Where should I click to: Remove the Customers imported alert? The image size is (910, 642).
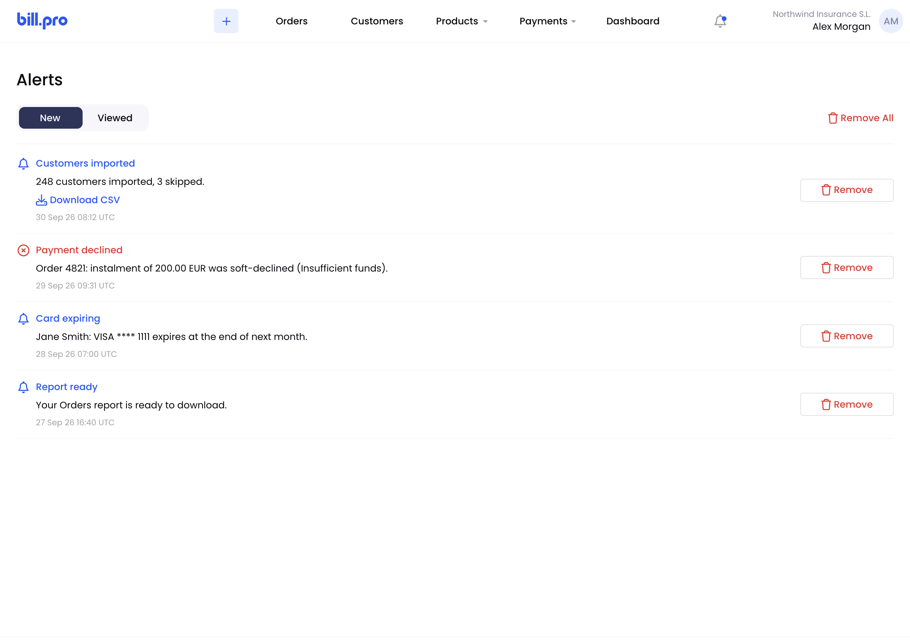(847, 190)
